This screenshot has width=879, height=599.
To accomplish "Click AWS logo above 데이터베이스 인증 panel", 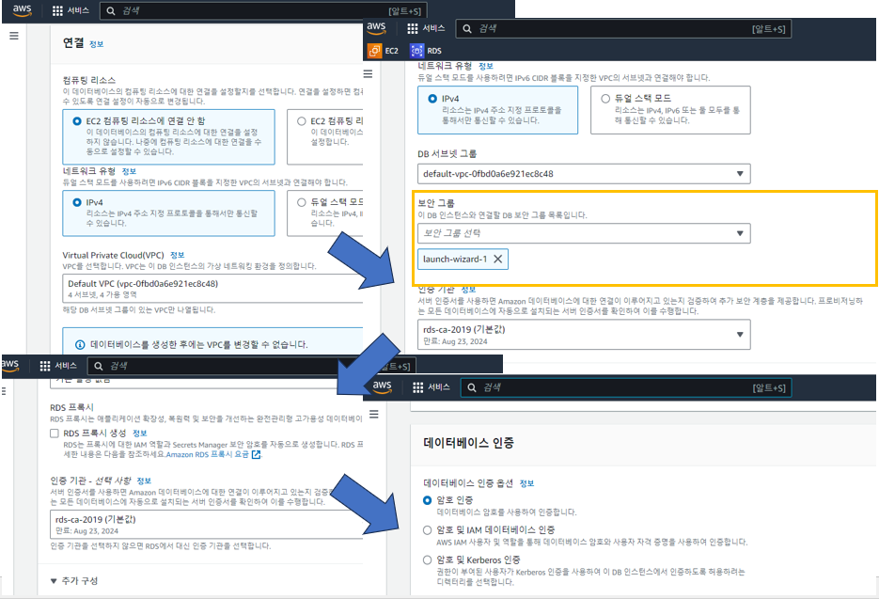I will pos(382,387).
